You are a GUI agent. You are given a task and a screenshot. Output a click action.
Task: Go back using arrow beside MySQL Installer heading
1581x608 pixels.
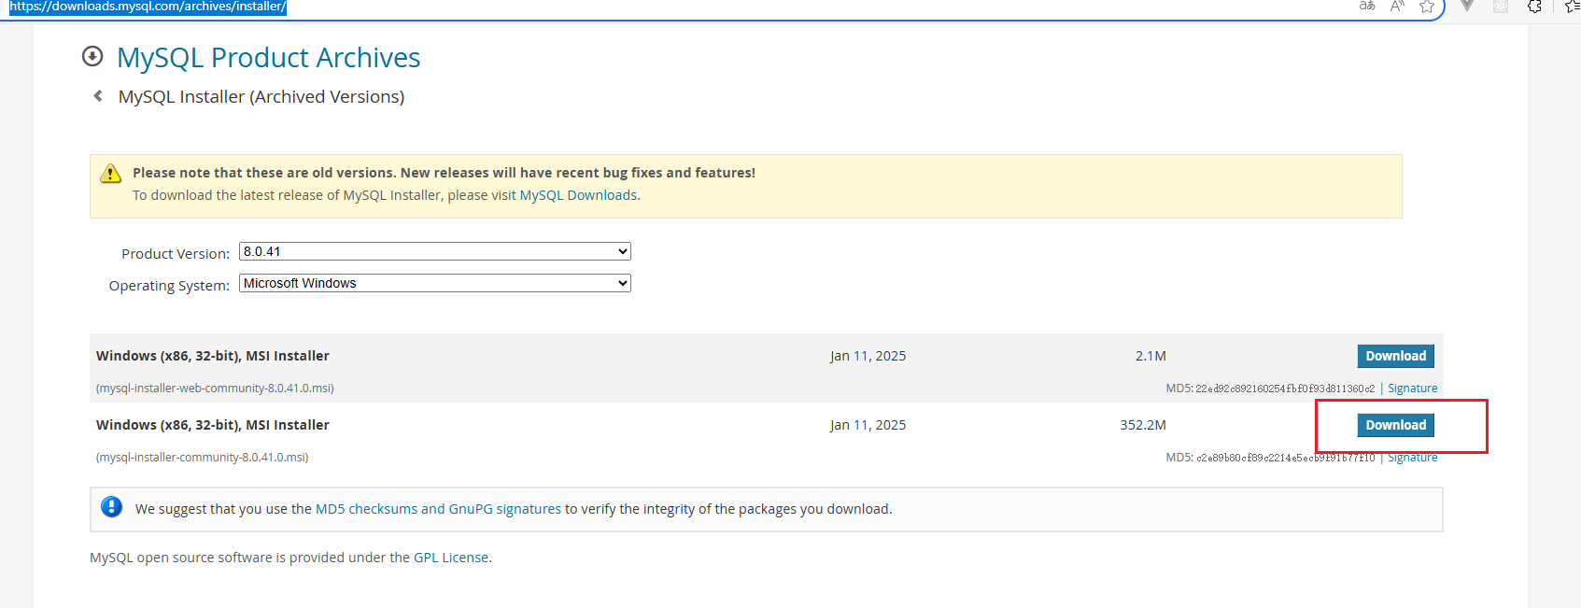click(98, 95)
